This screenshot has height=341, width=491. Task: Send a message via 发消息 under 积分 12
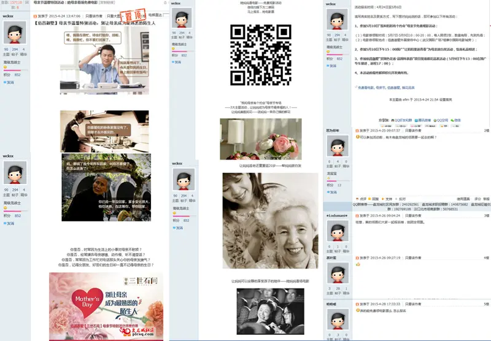332,192
